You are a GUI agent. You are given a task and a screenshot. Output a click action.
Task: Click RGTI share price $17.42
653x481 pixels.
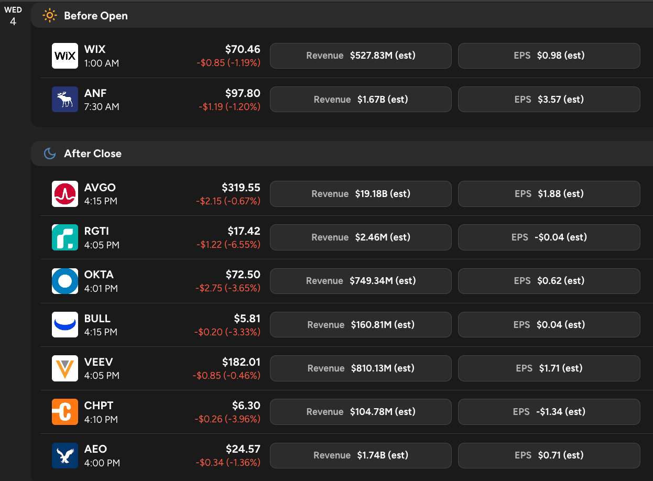244,231
